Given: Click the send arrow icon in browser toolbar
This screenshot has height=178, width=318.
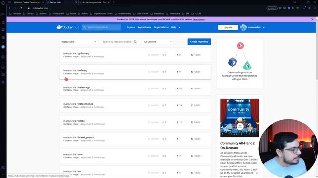Looking at the screenshot, I should point(293,8).
